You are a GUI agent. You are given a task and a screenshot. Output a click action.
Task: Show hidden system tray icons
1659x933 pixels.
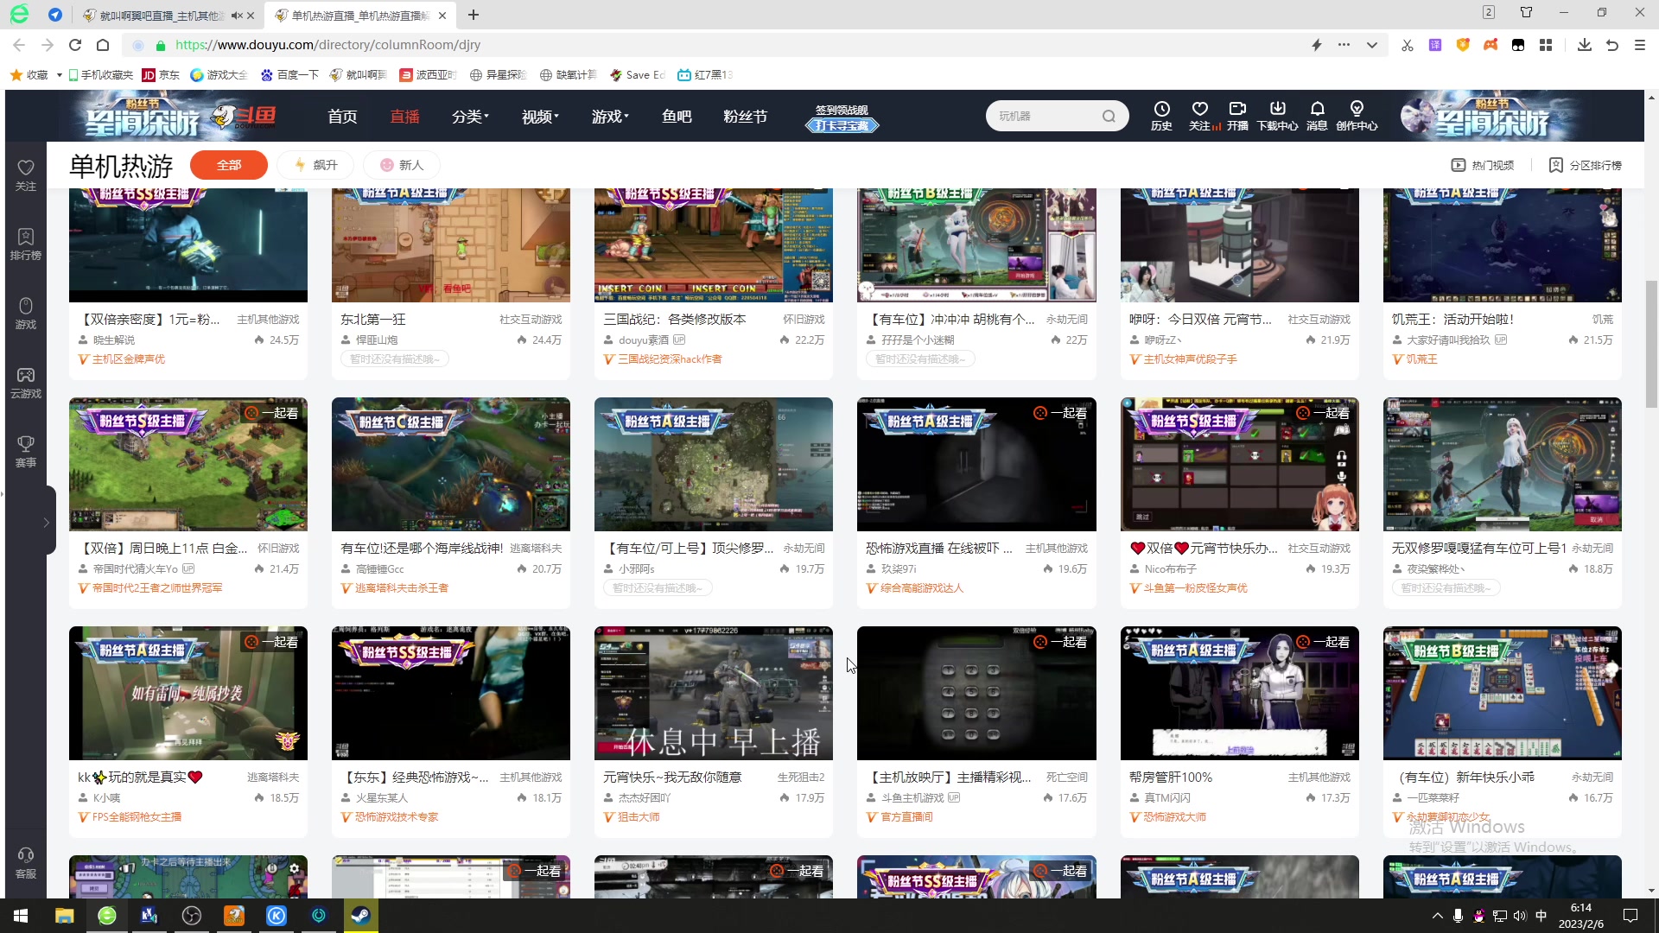1437,916
